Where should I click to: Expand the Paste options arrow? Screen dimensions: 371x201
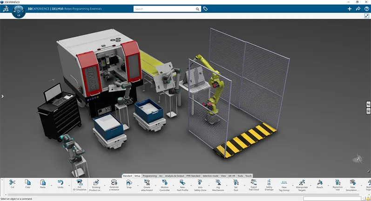click(51, 185)
